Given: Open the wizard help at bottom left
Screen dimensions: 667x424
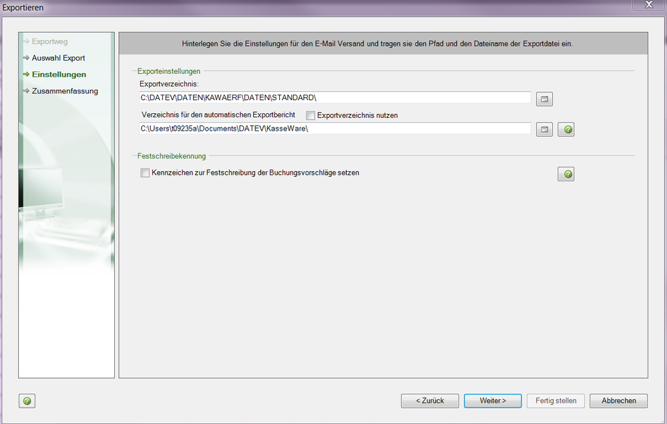Looking at the screenshot, I should point(27,401).
